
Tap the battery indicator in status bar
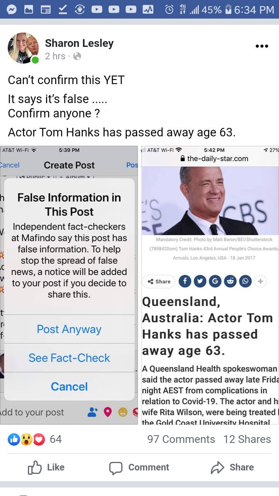228,10
